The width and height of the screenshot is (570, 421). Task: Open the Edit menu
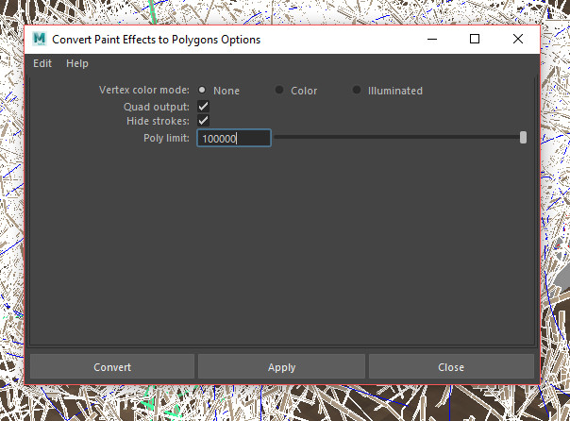(42, 63)
